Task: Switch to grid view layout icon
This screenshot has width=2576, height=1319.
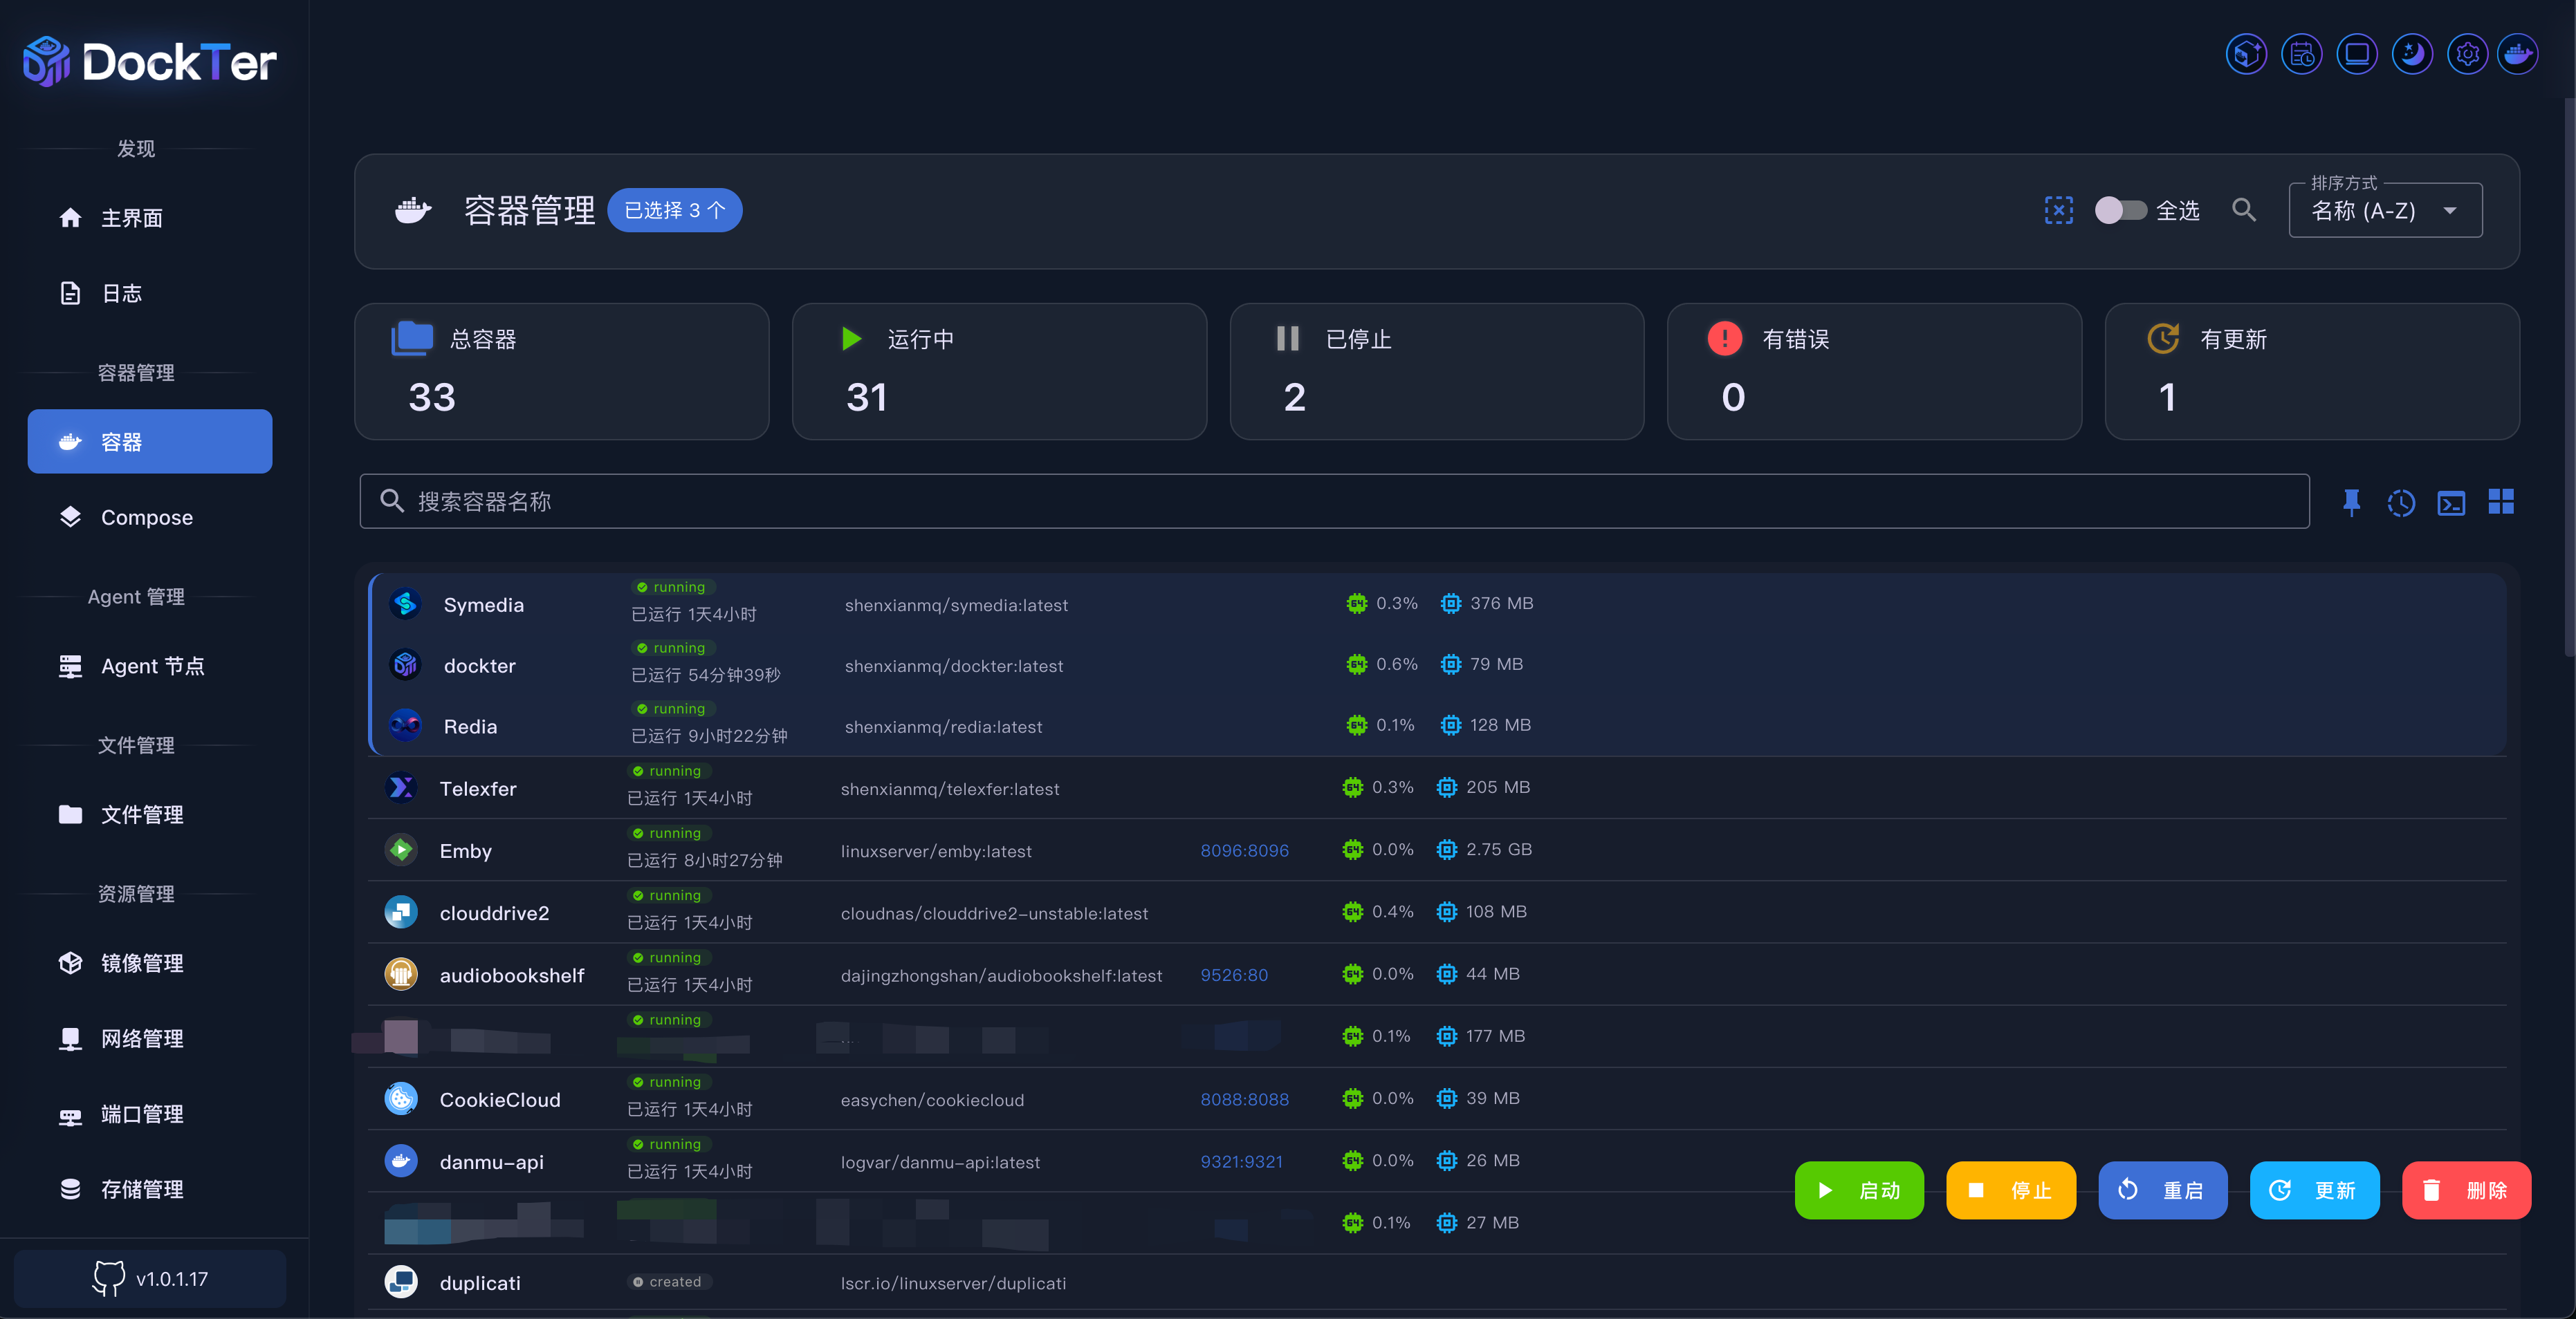Action: tap(2501, 502)
